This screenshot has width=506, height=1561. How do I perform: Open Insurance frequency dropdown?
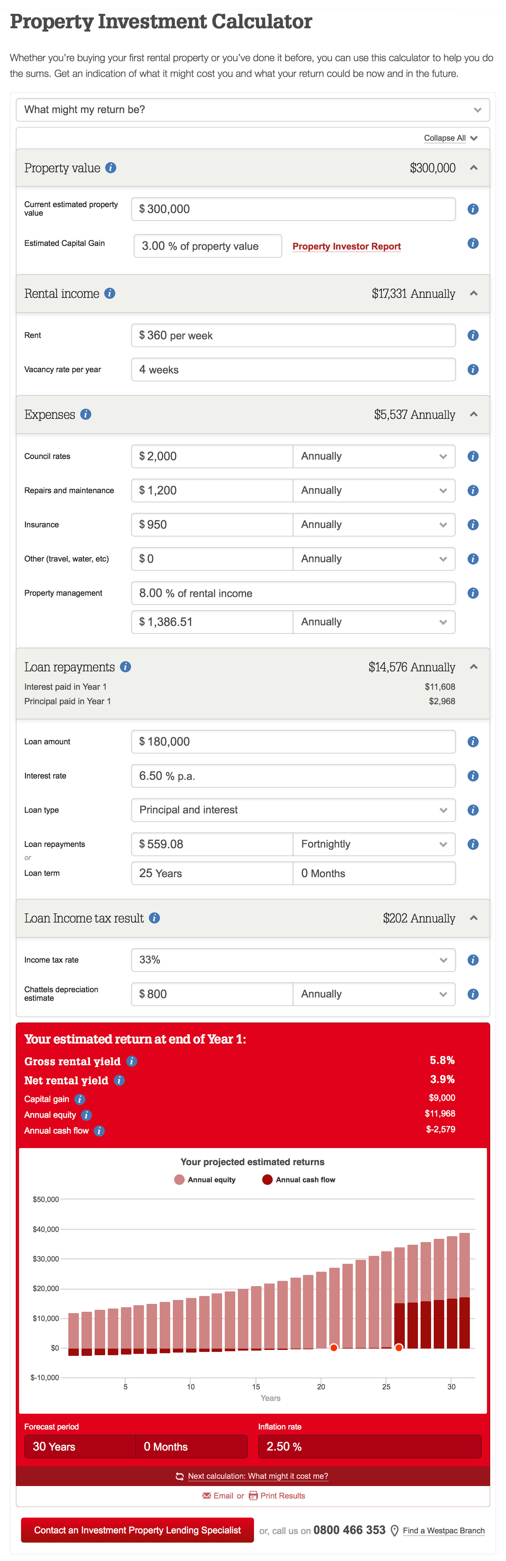[x=374, y=525]
